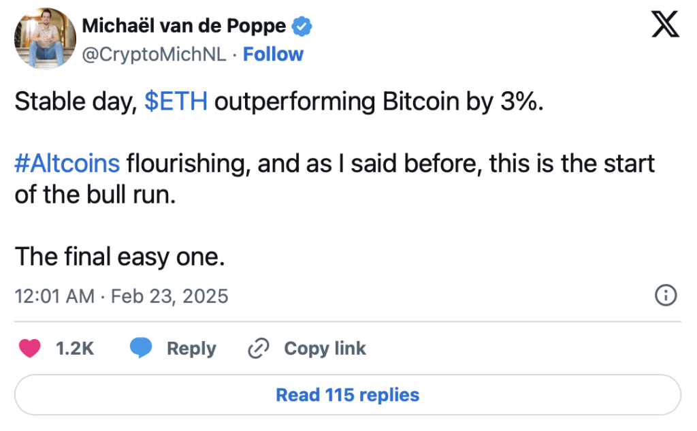The width and height of the screenshot is (697, 431).
Task: Open the @CryptoMichNL handle link
Action: click(x=155, y=54)
